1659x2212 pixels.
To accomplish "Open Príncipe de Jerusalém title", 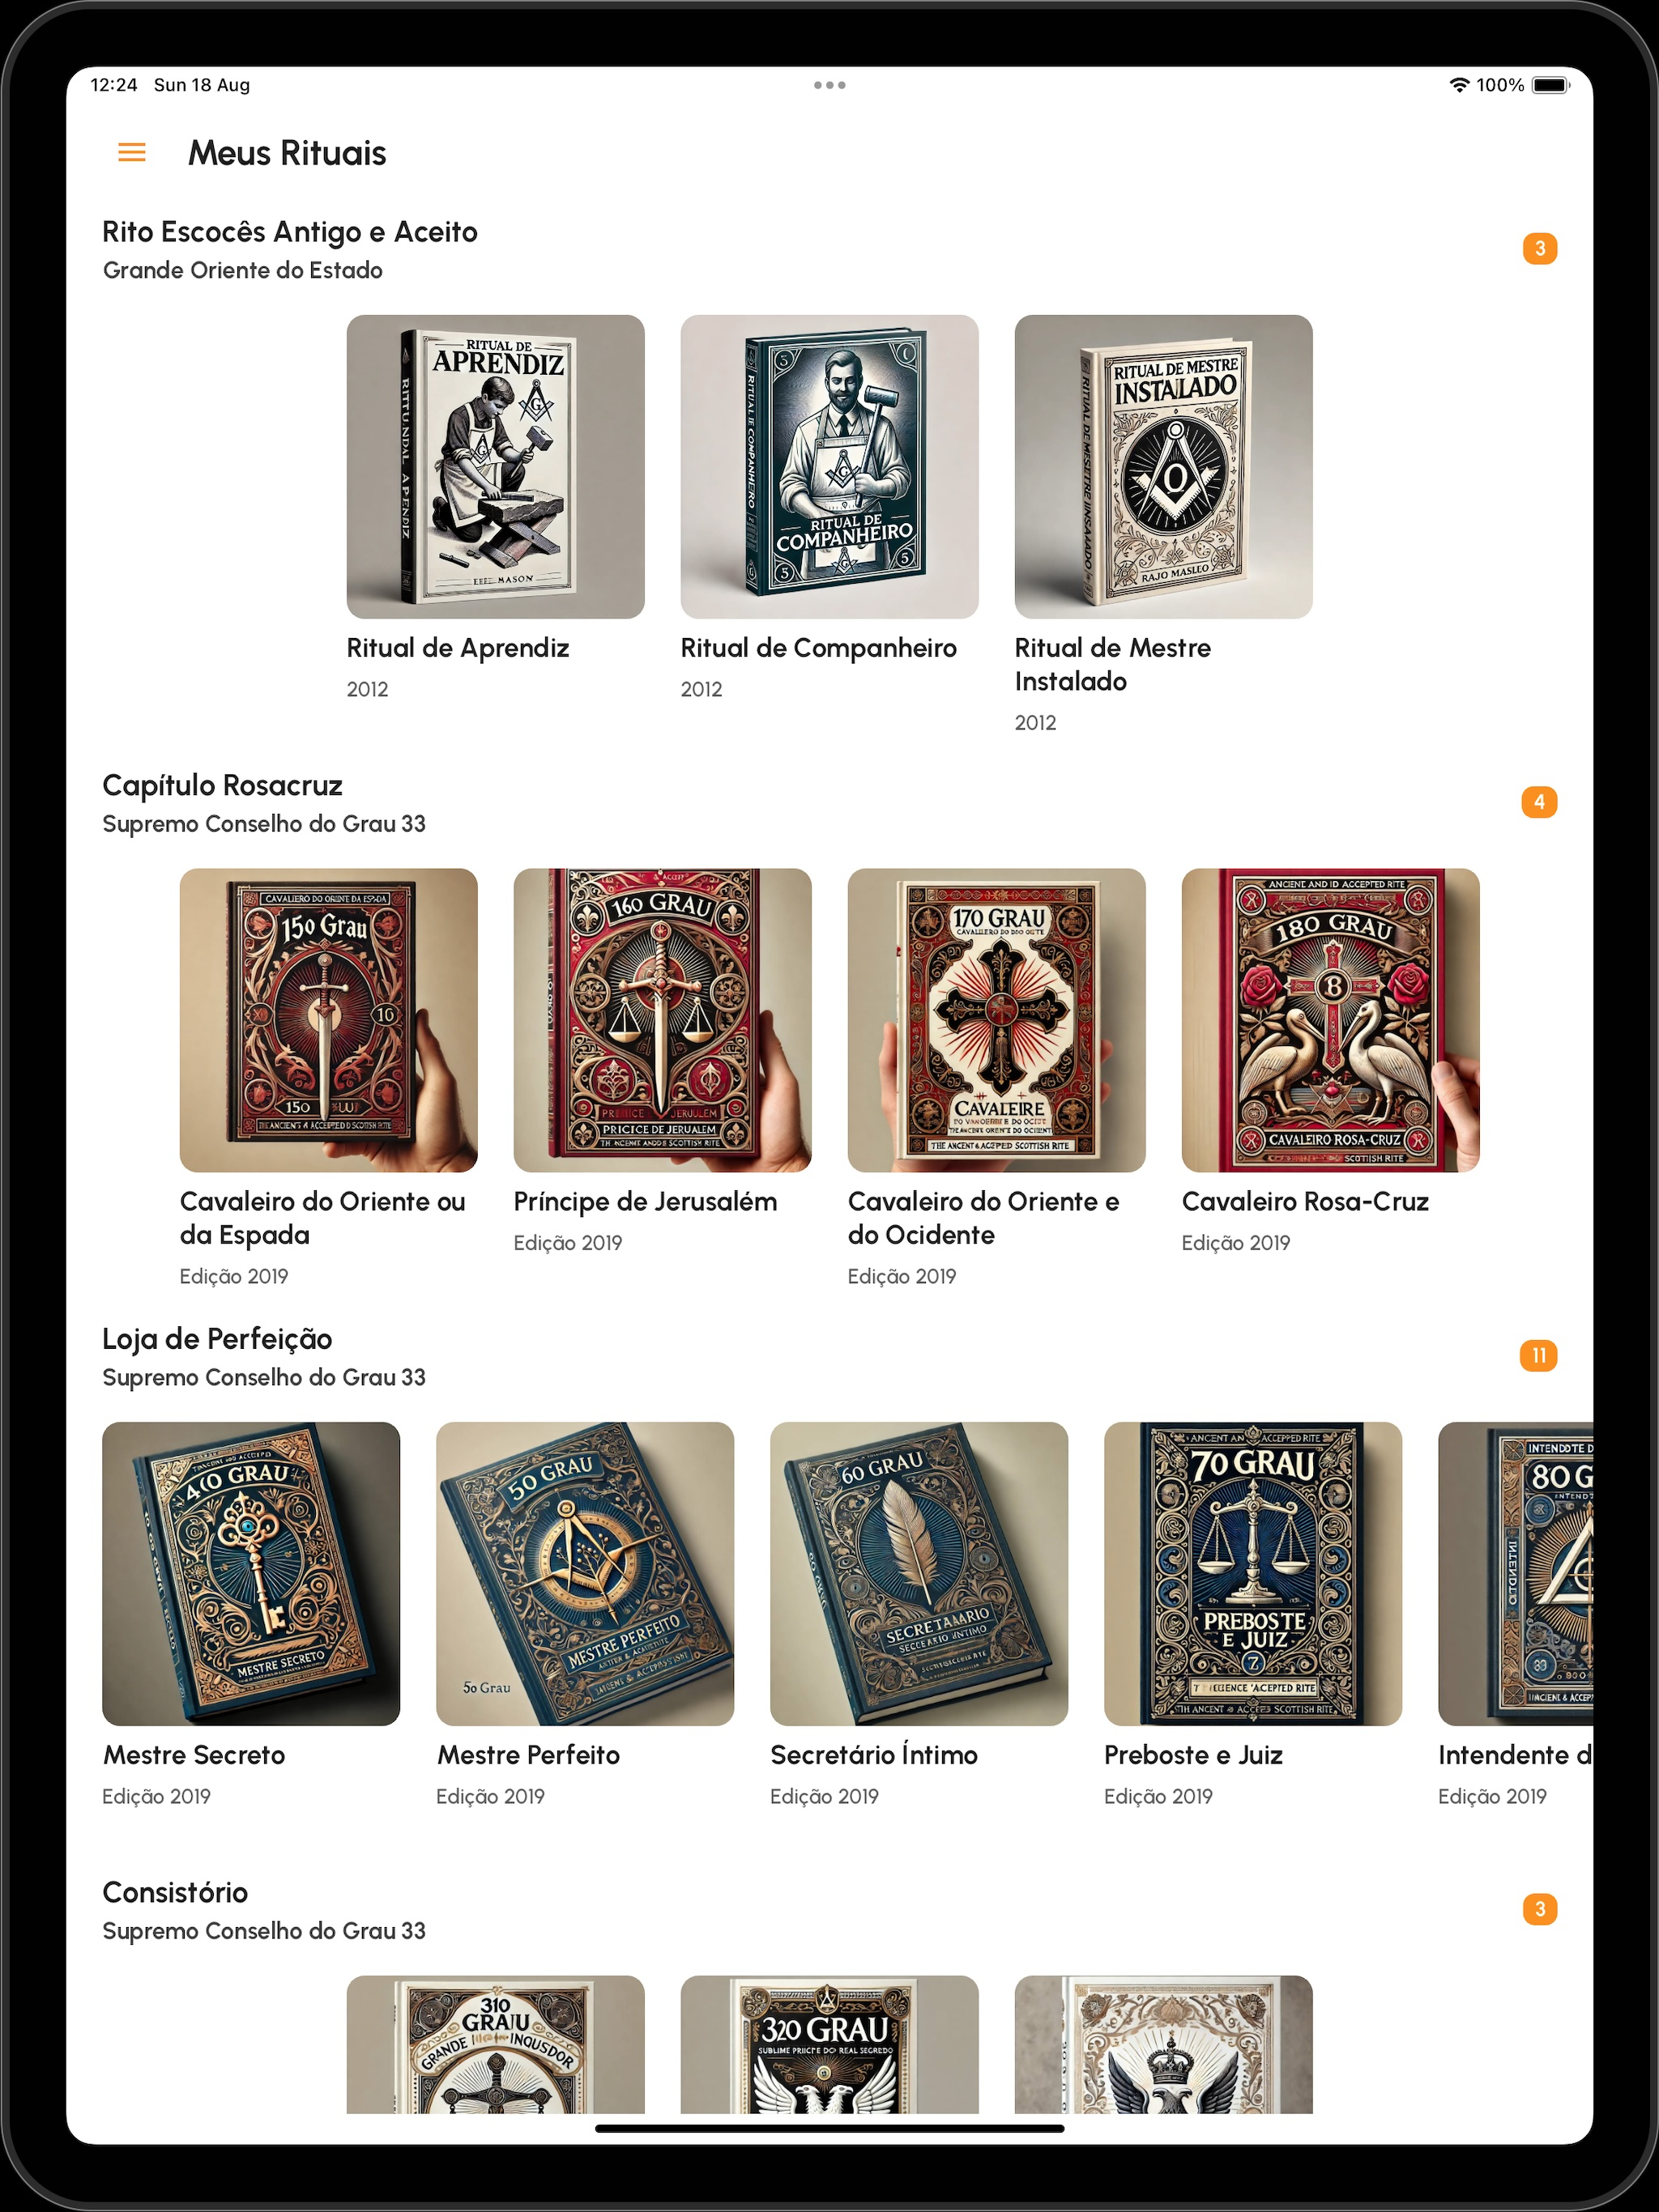I will pyautogui.click(x=646, y=1201).
